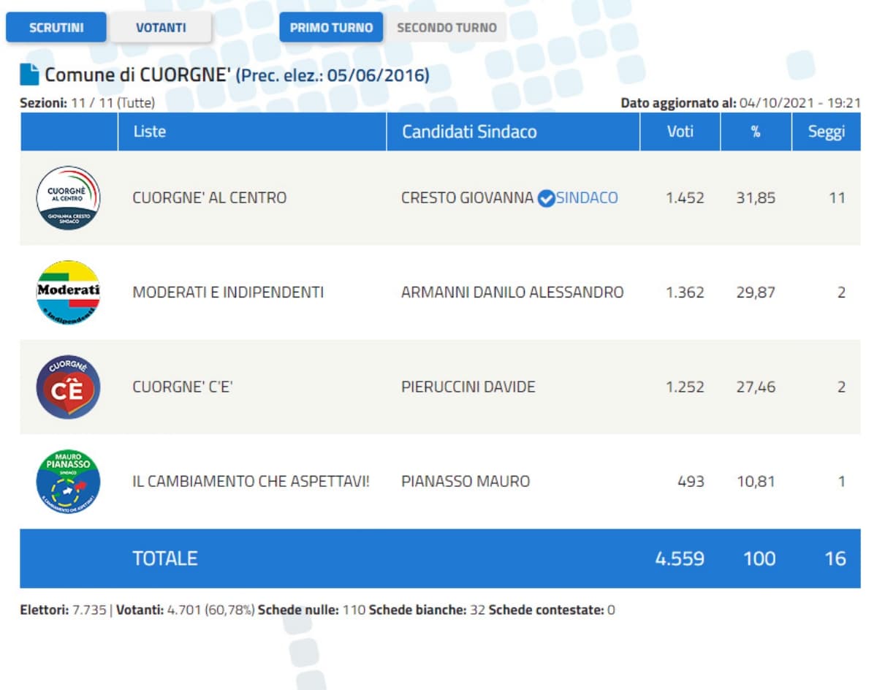
Task: Click the Cuorgnè C'è list logo
Action: [68, 387]
